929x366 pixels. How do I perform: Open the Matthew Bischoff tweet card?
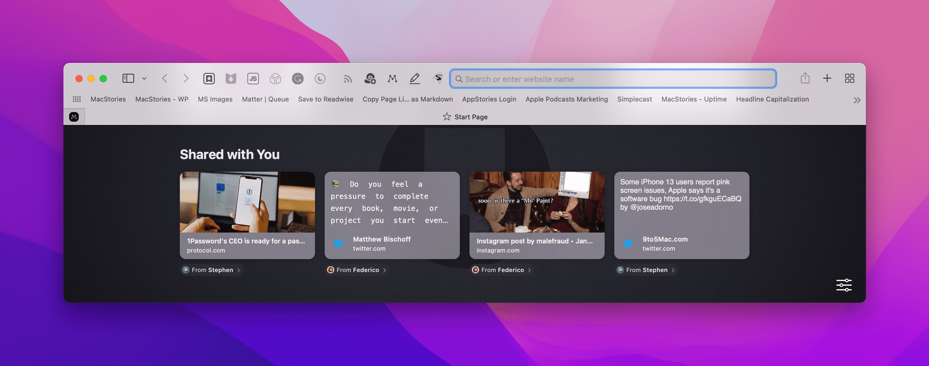[392, 215]
